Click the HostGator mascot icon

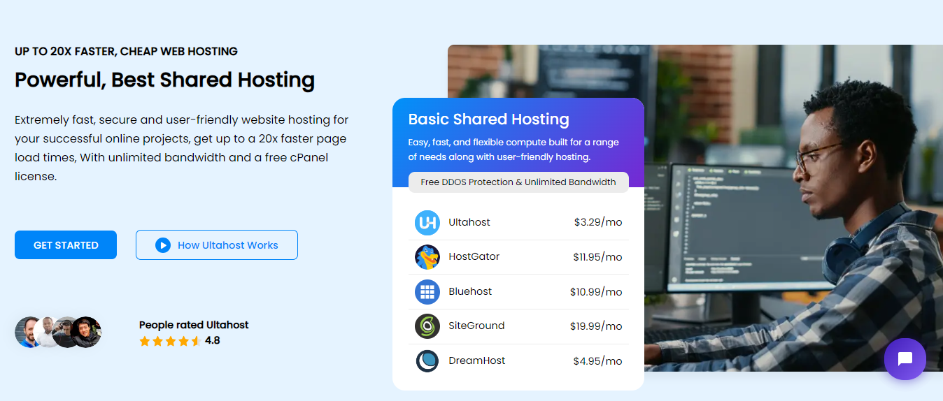tap(427, 257)
